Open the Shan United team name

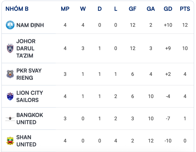click(26, 141)
